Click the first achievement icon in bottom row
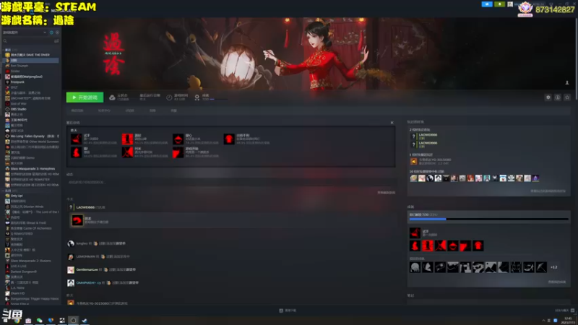 tap(77, 152)
